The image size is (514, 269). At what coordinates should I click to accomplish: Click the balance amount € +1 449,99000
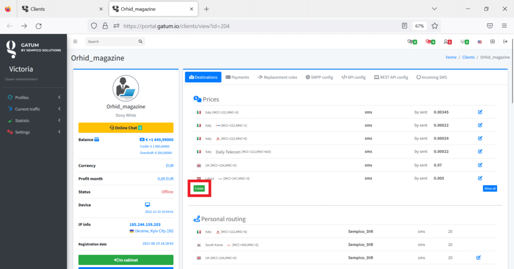click(x=160, y=140)
